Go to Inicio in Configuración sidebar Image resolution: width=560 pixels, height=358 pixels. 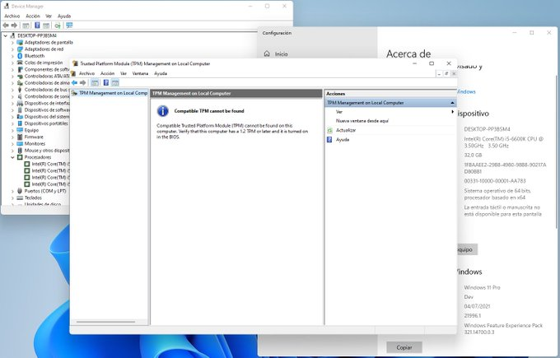pyautogui.click(x=281, y=54)
